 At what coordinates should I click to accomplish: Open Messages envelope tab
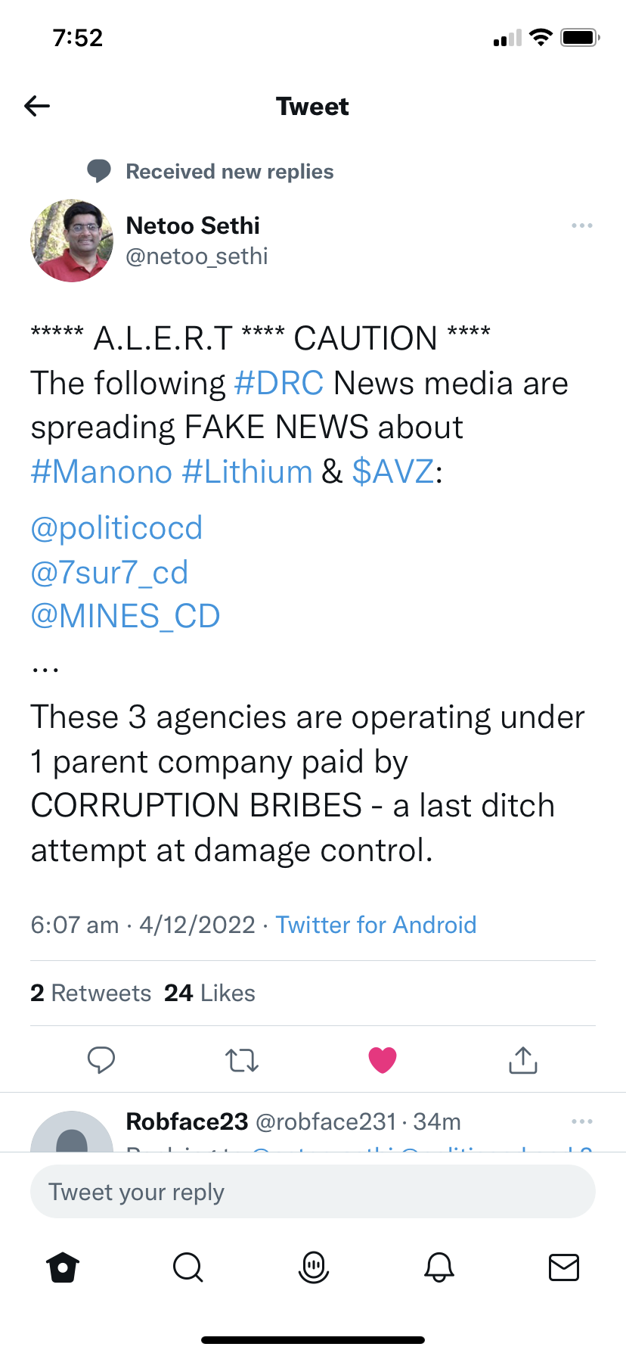click(x=563, y=1267)
